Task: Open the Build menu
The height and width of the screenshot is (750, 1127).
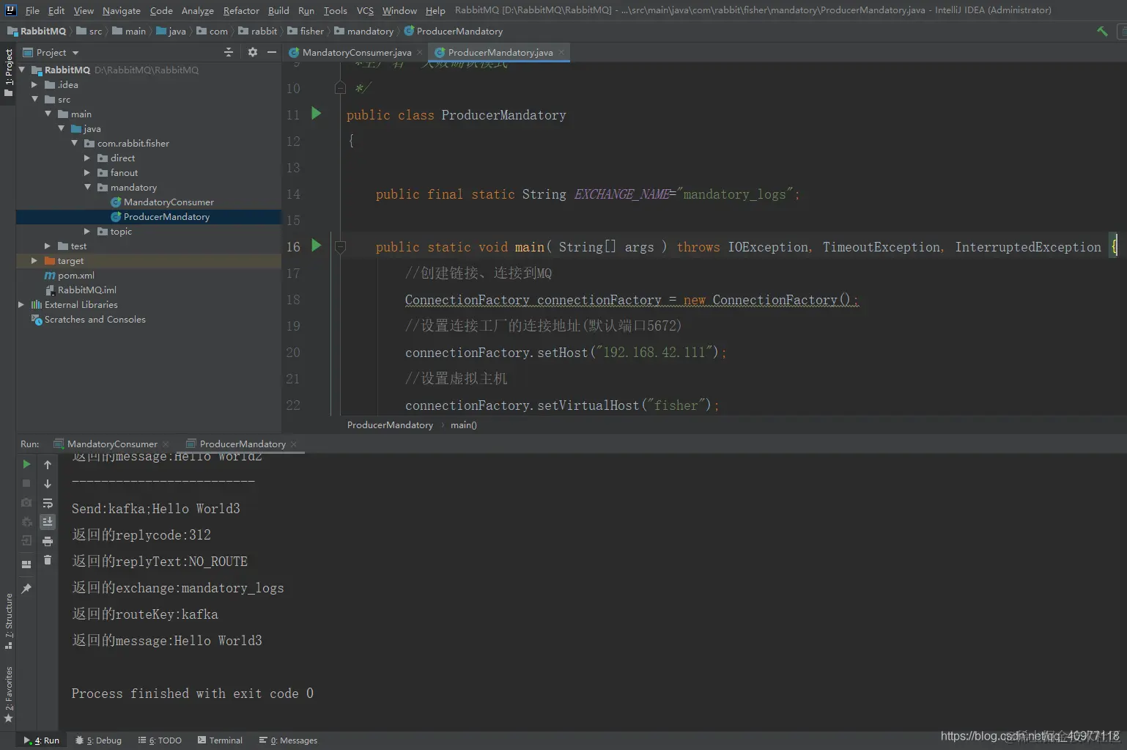Action: point(278,10)
